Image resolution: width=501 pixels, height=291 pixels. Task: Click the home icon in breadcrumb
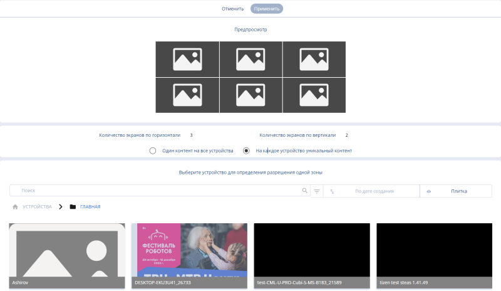[x=15, y=206]
